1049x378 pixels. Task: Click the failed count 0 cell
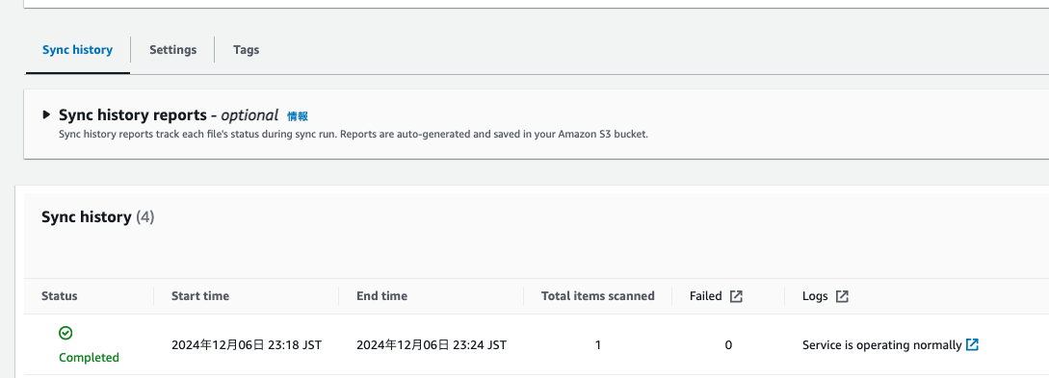728,345
